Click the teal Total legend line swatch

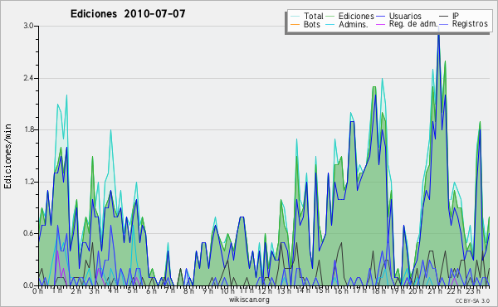[295, 17]
